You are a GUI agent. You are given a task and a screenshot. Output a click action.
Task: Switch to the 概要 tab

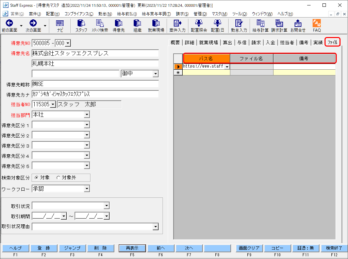(x=175, y=42)
